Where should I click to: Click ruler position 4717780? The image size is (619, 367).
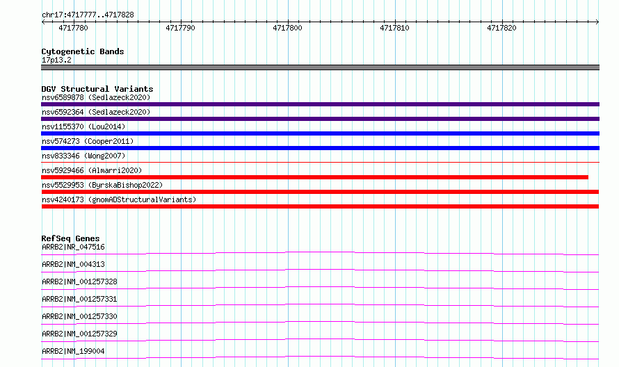click(x=74, y=28)
